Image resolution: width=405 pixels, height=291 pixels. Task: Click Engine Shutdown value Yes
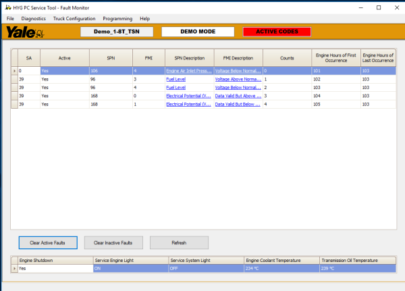[x=55, y=269]
